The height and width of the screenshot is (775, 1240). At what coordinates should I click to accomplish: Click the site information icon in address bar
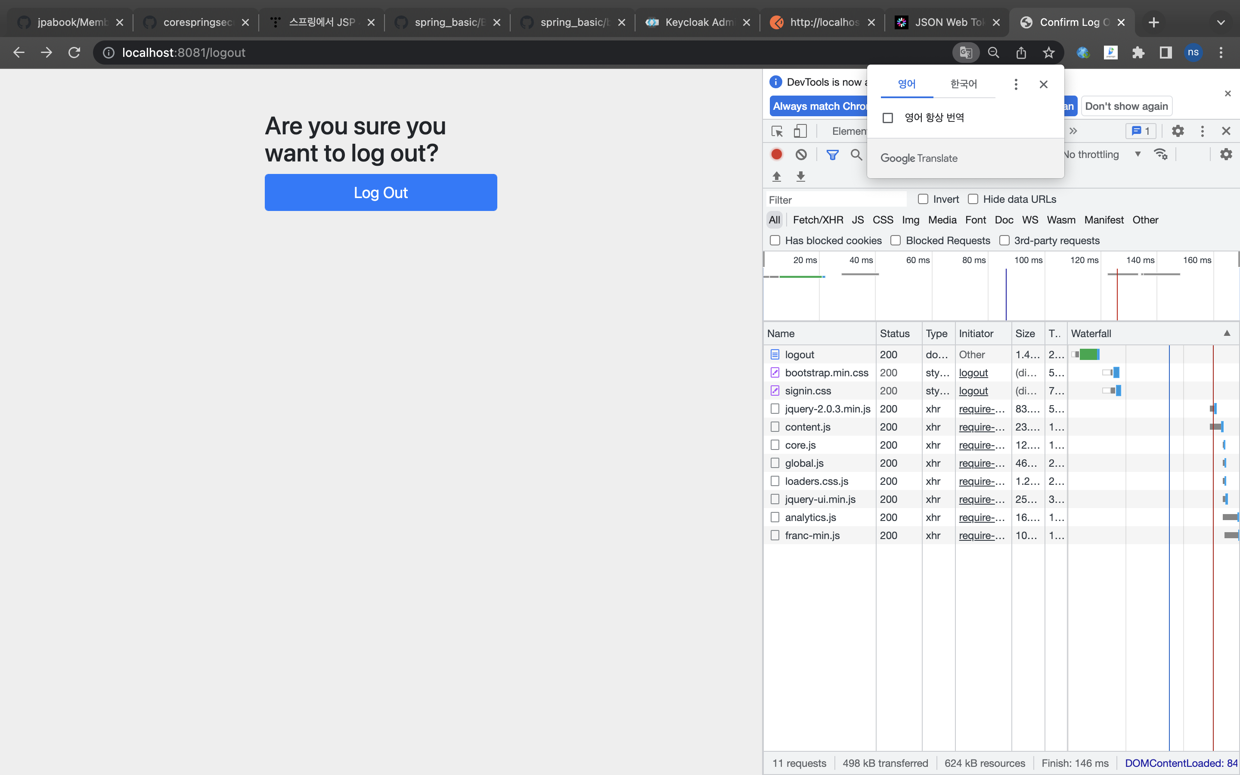(108, 52)
